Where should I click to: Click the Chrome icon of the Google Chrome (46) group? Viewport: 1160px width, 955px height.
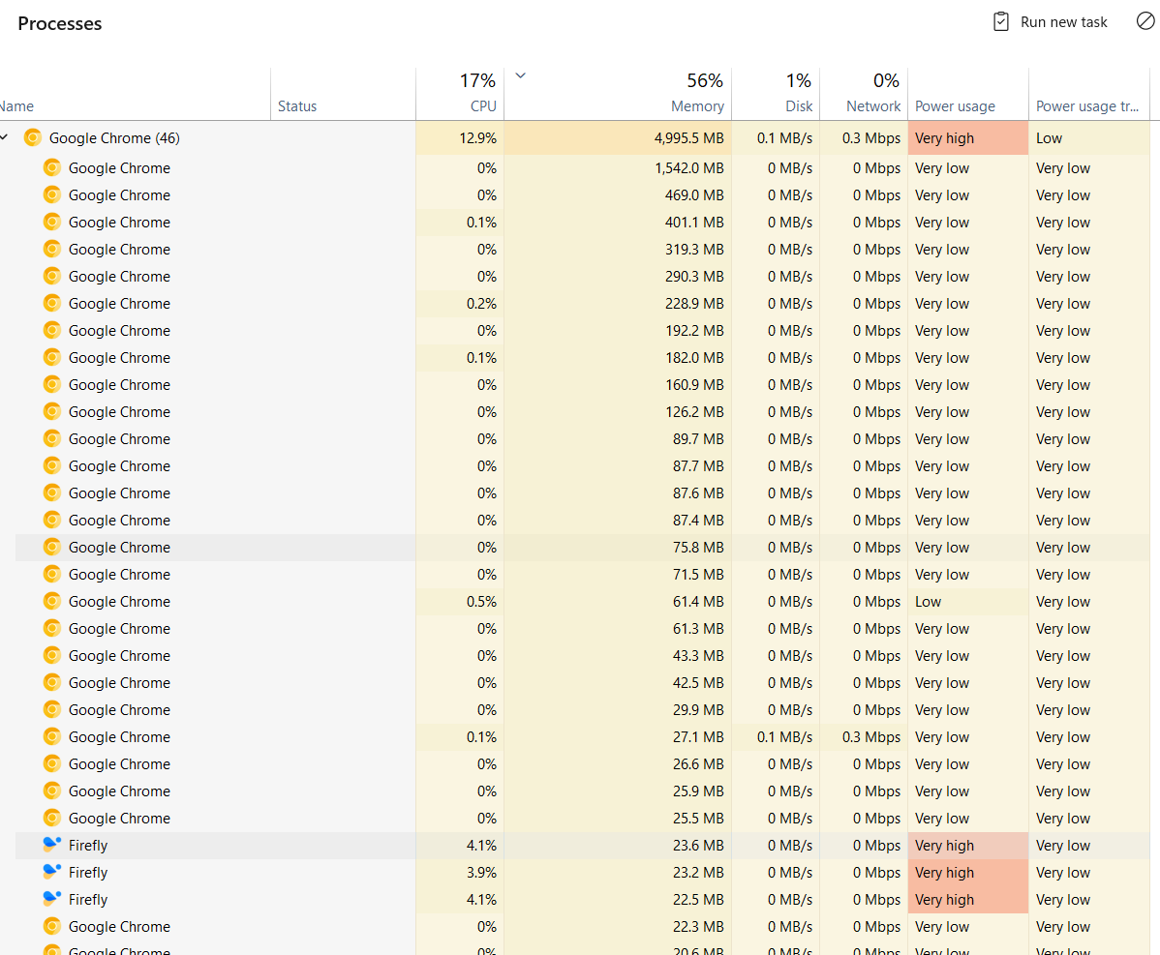click(x=33, y=137)
